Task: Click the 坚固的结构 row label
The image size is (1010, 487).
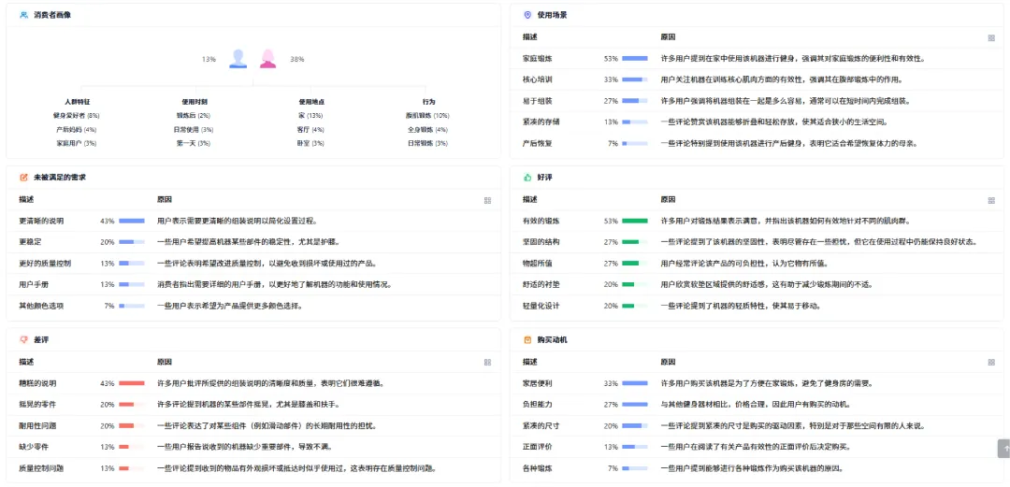Action: pyautogui.click(x=541, y=242)
